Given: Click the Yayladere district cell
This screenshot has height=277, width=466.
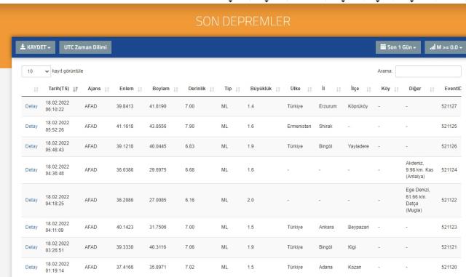Looking at the screenshot, I should tap(358, 146).
